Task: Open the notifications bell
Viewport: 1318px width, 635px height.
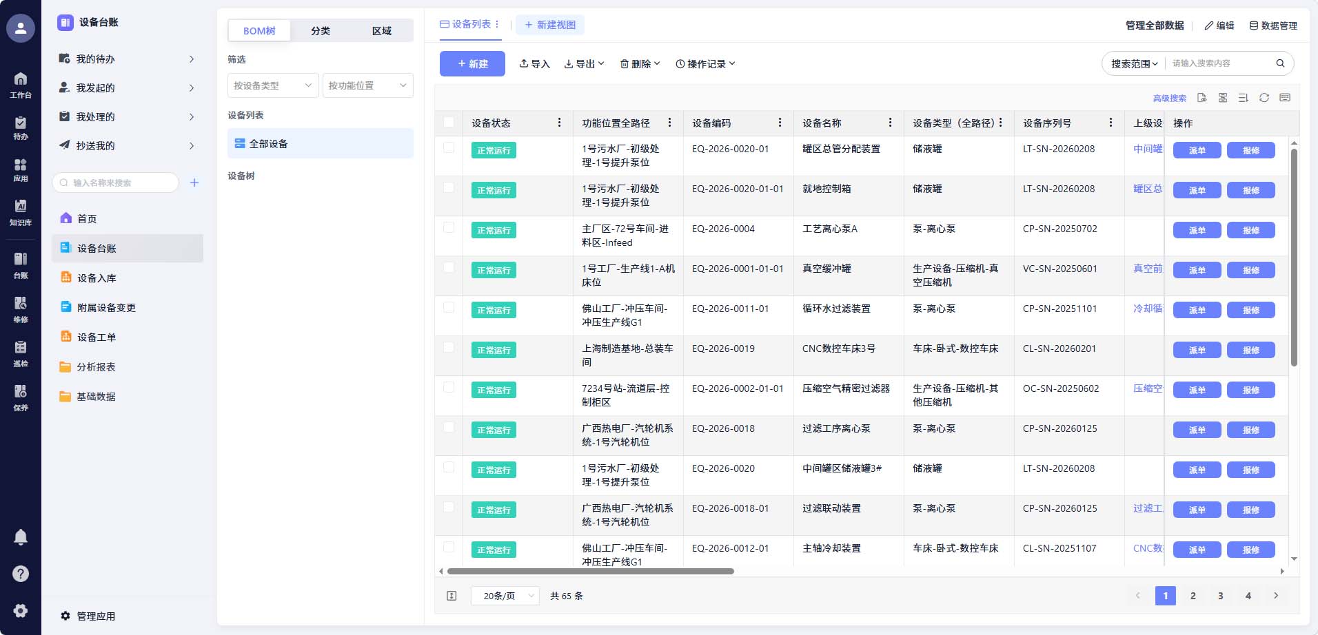Action: [21, 537]
